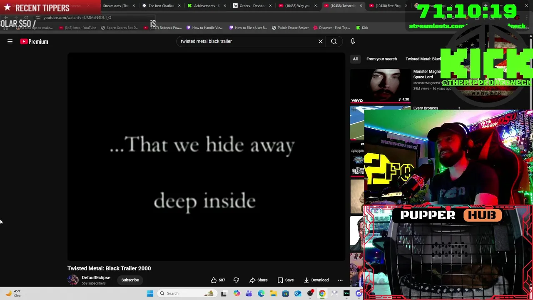Like the video with thumbs up

[218, 280]
